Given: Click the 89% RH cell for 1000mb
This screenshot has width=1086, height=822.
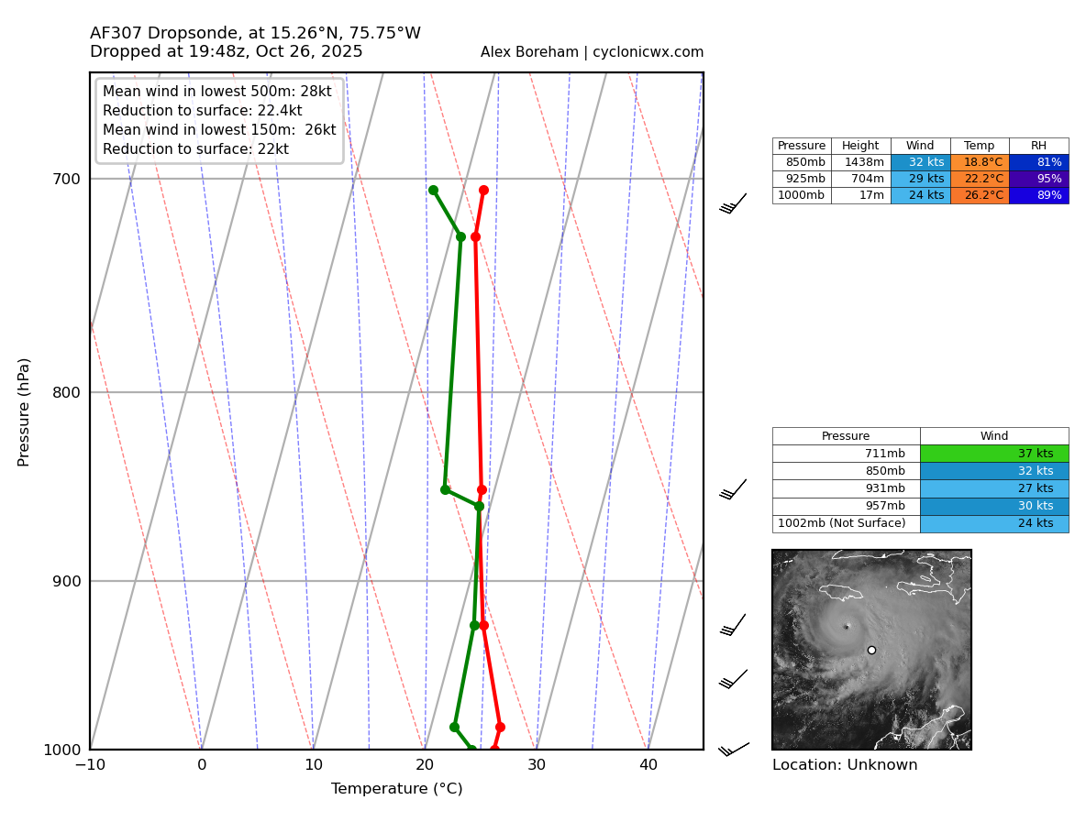Looking at the screenshot, I should point(1039,194).
